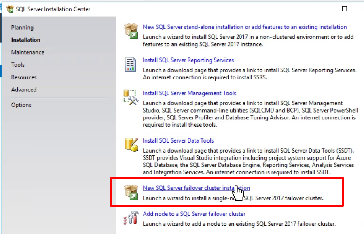
Task: Click the stand-alone installation box icon
Action: (131, 31)
